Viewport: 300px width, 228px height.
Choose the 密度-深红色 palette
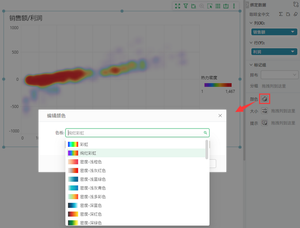(x=136, y=214)
